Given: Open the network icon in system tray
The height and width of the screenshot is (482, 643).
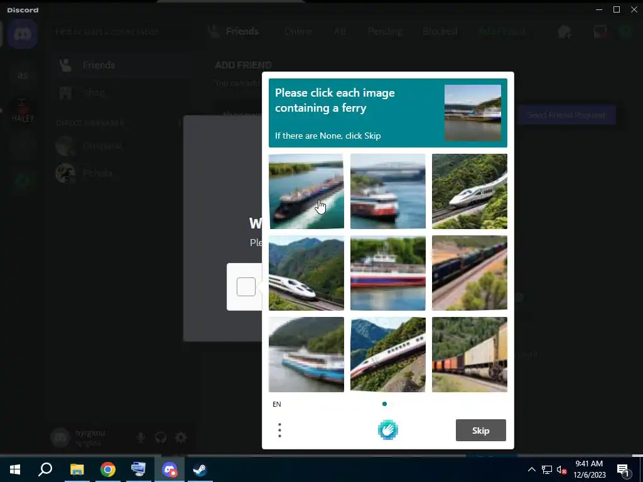Looking at the screenshot, I should 547,469.
